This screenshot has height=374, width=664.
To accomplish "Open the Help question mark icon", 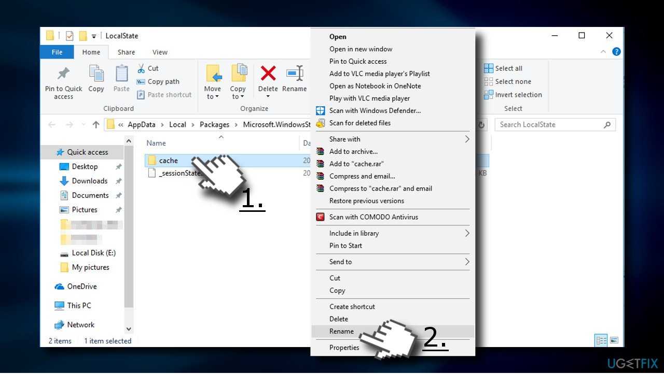I will (x=616, y=52).
